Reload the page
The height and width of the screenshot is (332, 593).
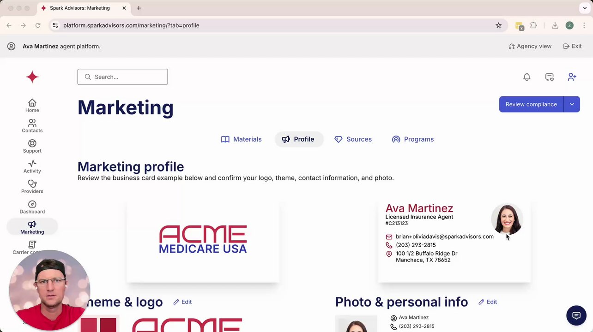38,25
